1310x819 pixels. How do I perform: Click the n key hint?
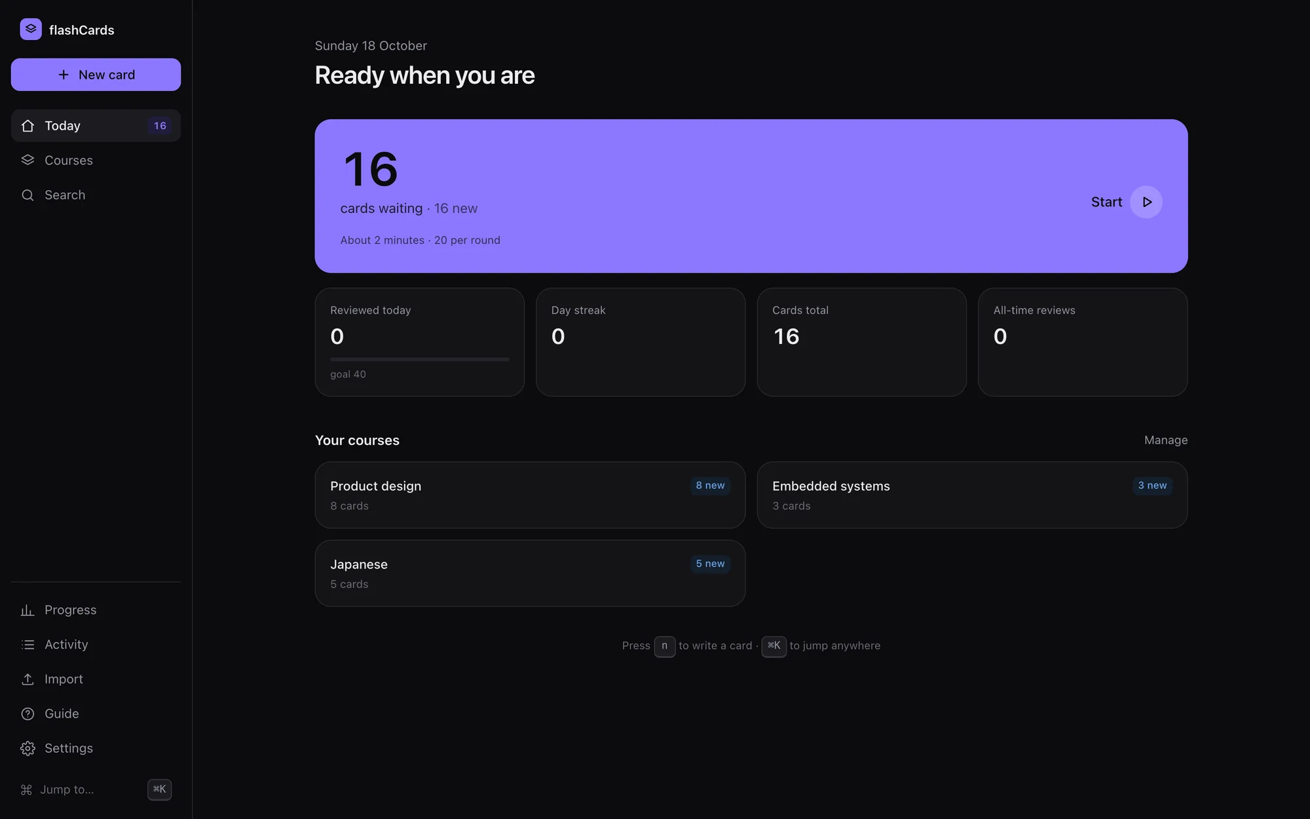coord(664,646)
